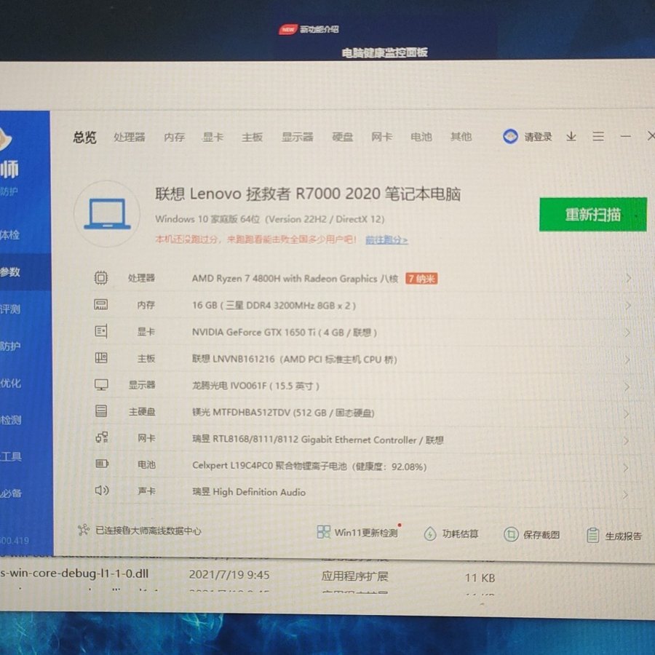Open Win11更新检测 check
This screenshot has height=655, width=655.
click(357, 533)
